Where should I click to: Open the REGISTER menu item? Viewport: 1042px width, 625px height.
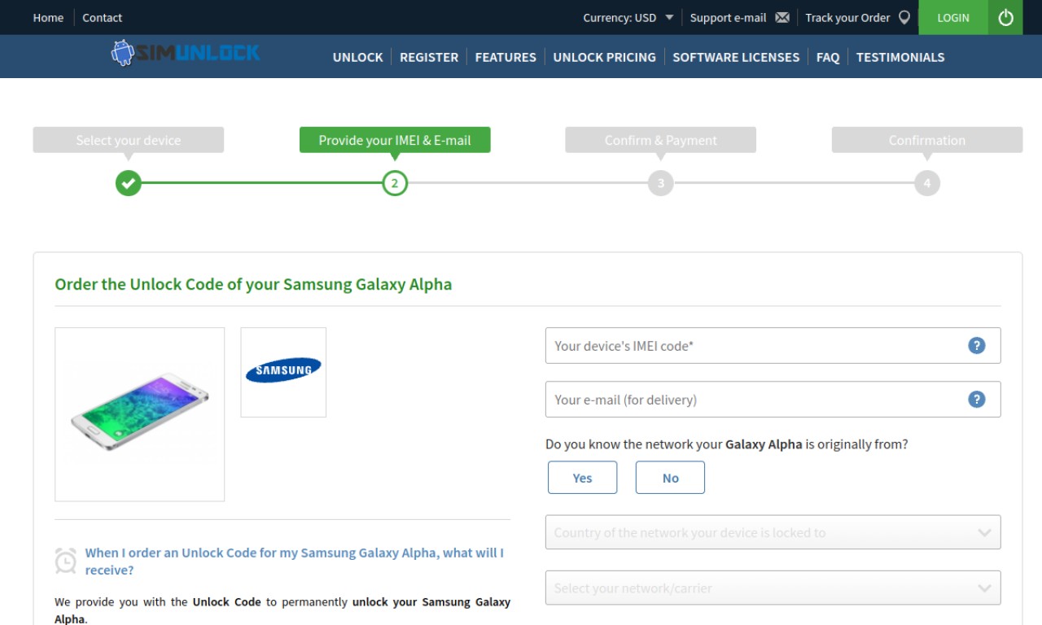(x=429, y=57)
